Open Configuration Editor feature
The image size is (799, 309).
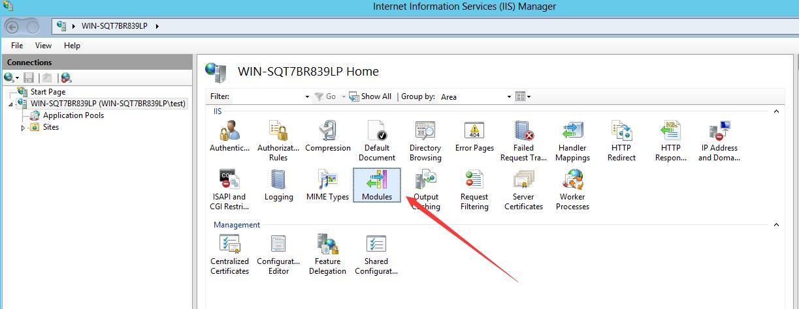click(x=278, y=254)
